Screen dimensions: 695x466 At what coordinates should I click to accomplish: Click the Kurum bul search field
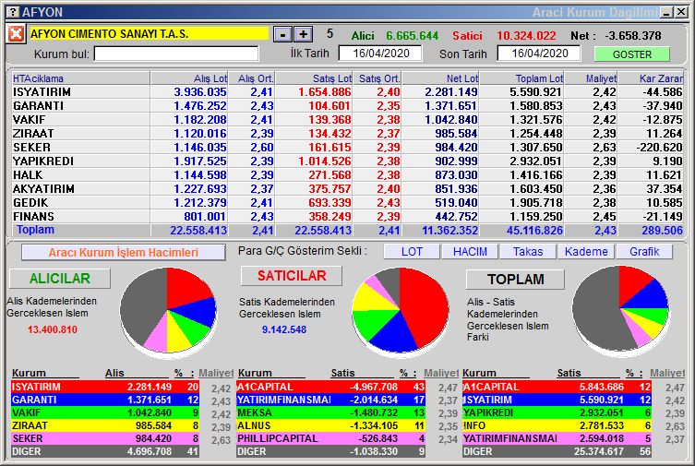point(175,54)
